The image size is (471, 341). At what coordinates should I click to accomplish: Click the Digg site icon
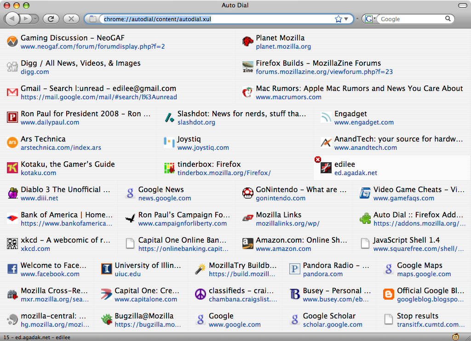[x=12, y=67]
